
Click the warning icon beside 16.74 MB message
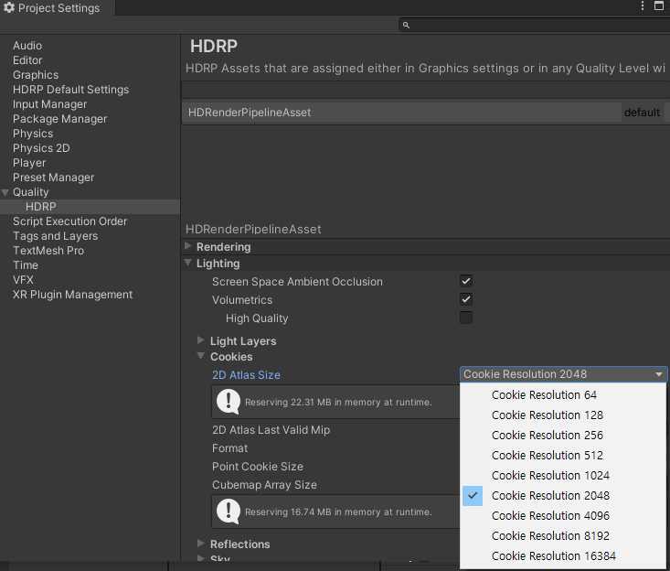click(x=229, y=512)
